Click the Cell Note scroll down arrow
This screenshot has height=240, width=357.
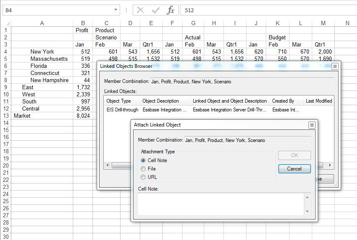(x=307, y=212)
